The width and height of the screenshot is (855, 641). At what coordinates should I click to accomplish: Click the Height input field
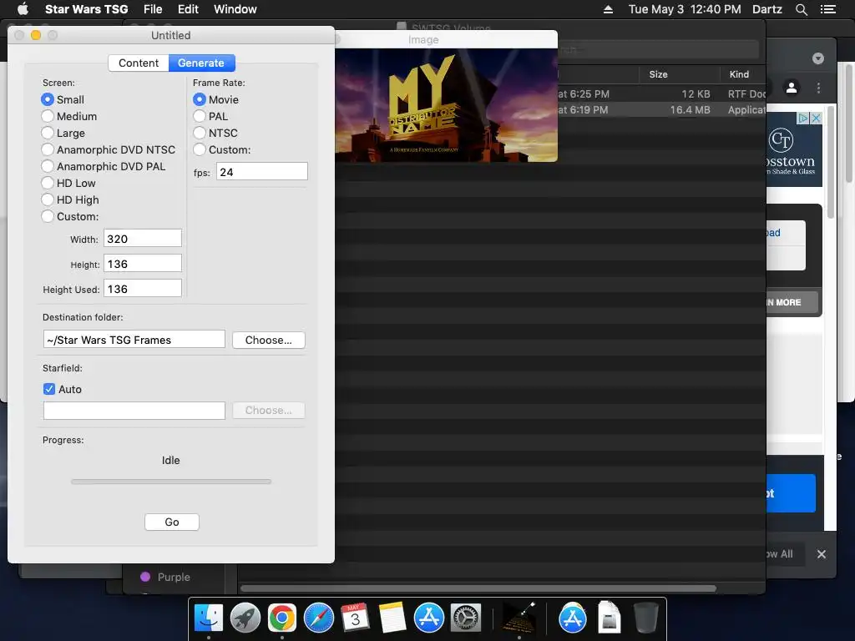tap(142, 263)
